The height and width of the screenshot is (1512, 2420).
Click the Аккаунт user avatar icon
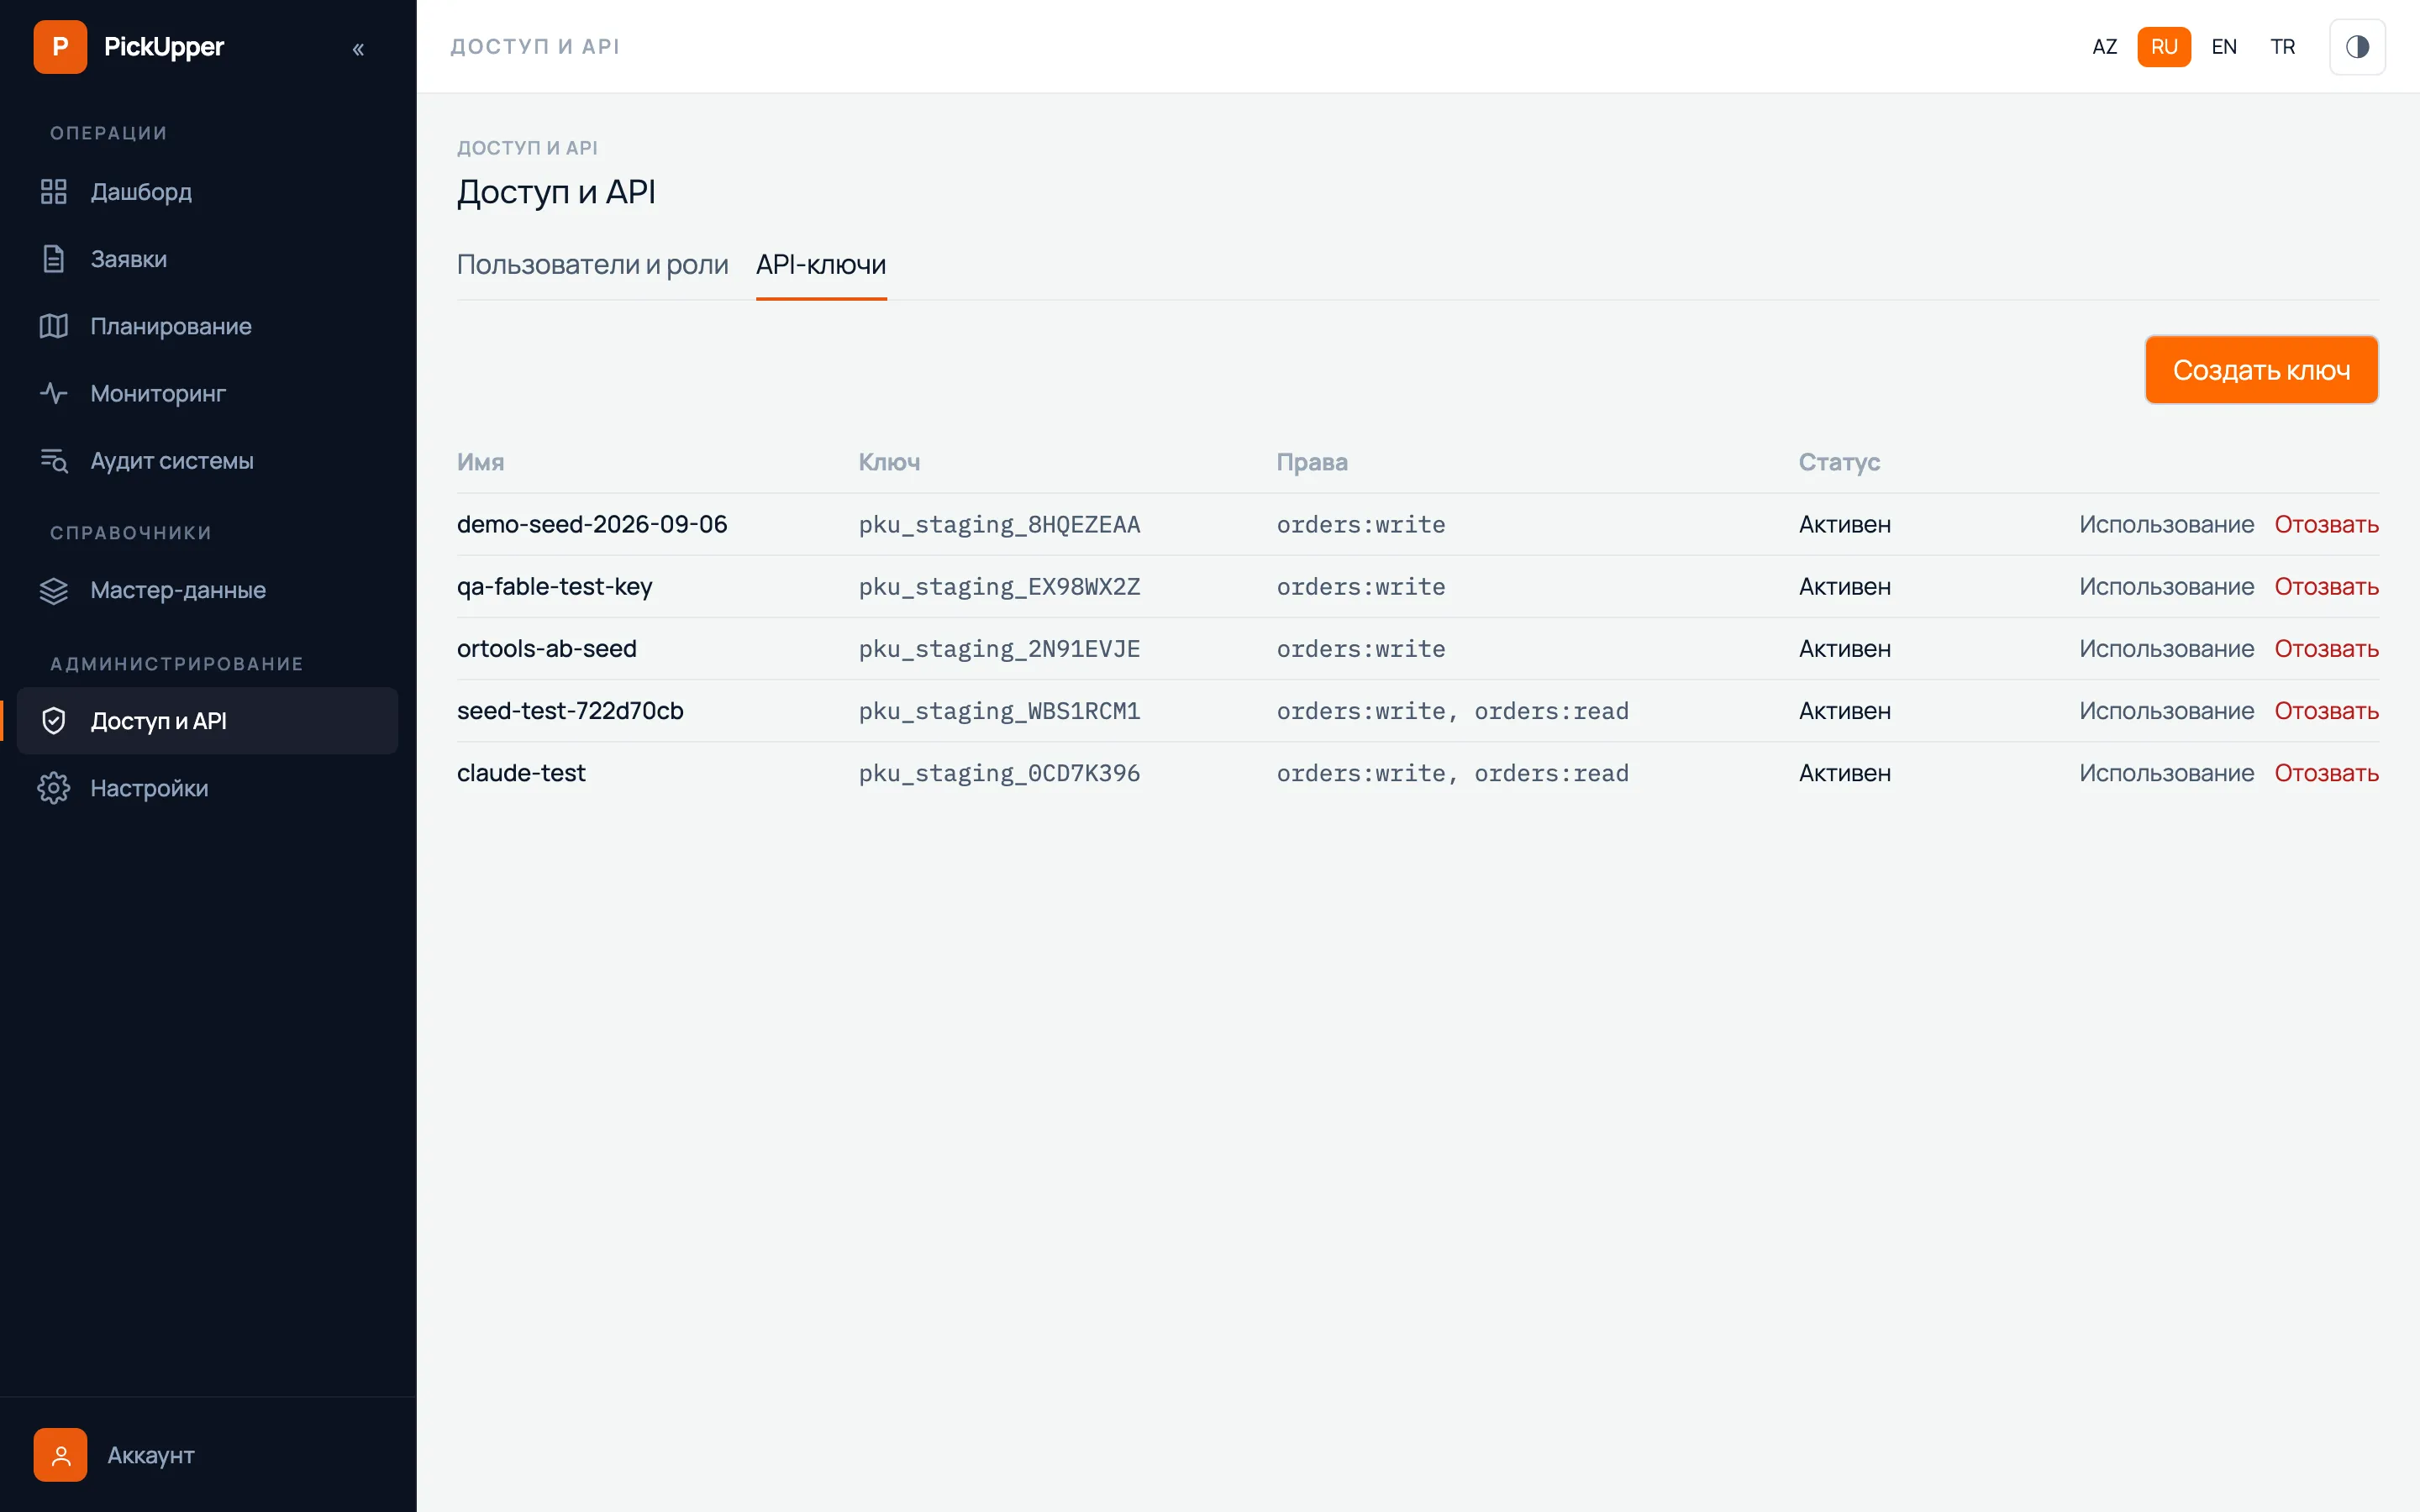point(60,1455)
